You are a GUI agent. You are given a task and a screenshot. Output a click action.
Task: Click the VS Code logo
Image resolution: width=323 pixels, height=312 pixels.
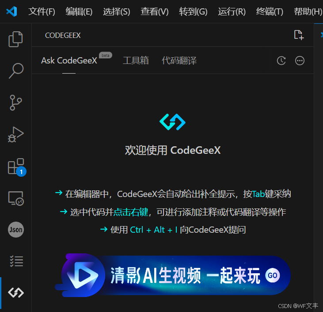point(11,11)
